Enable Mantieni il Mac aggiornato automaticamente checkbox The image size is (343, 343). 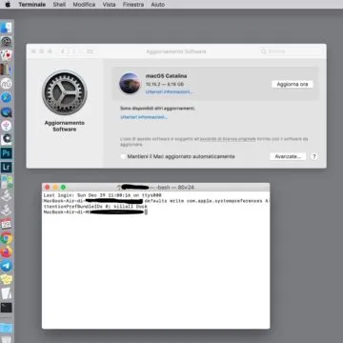tap(123, 156)
